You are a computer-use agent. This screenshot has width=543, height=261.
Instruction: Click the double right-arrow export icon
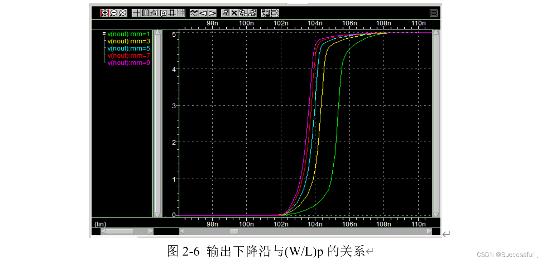(275, 13)
